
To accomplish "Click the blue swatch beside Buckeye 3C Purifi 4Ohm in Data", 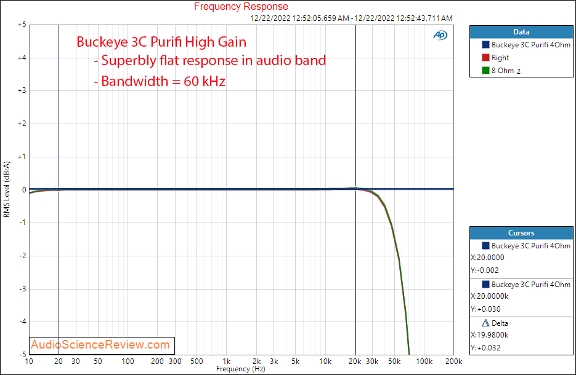I will 485,45.
